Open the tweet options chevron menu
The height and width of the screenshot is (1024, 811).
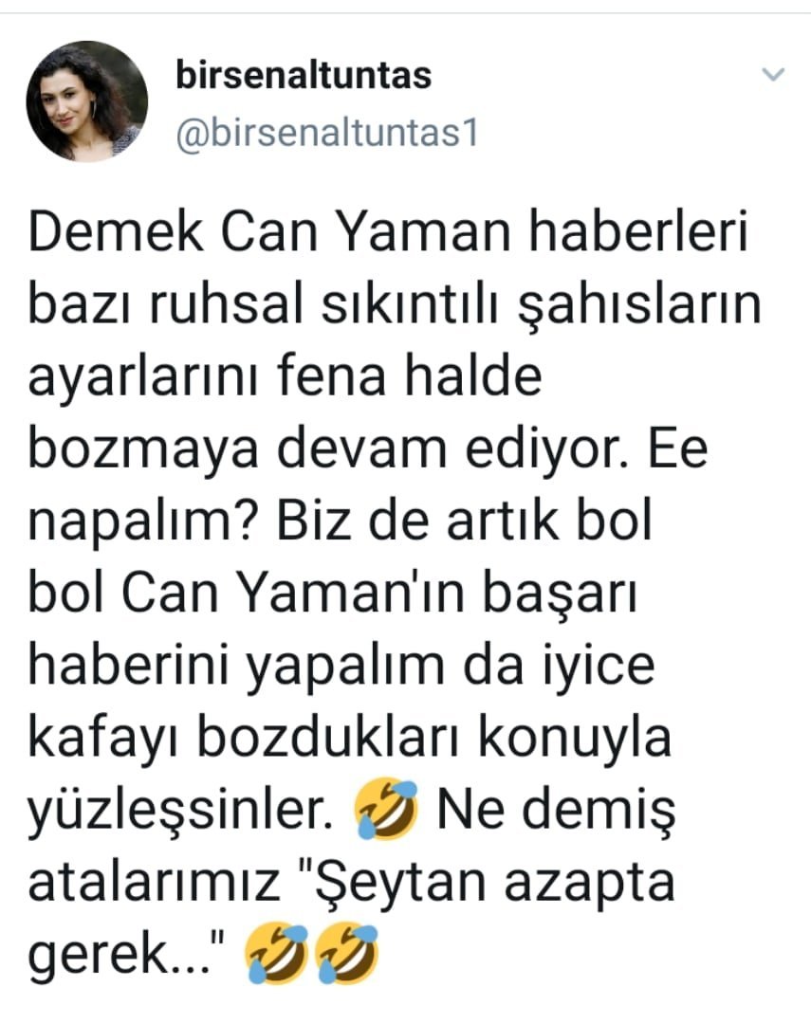tap(773, 74)
